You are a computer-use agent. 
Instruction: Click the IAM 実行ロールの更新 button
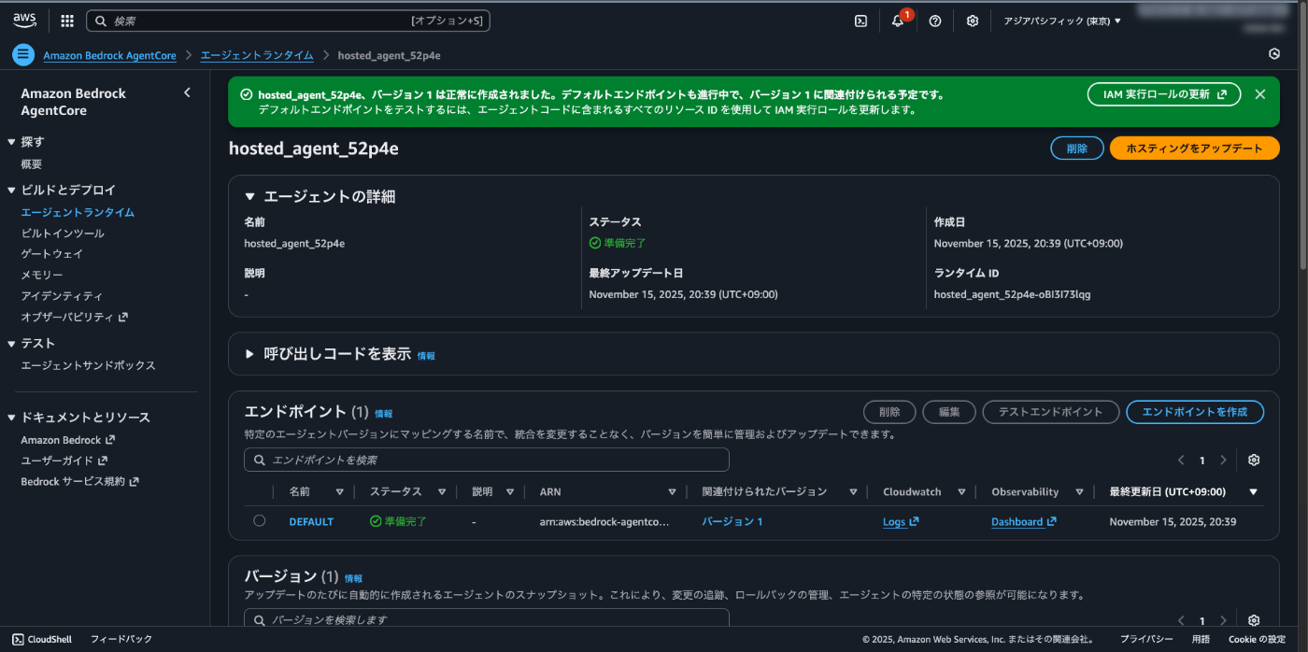click(1163, 94)
